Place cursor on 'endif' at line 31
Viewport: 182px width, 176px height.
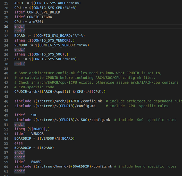click(20, 31)
